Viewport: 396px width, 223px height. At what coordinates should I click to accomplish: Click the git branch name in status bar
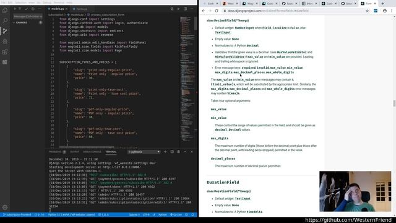pos(17,215)
